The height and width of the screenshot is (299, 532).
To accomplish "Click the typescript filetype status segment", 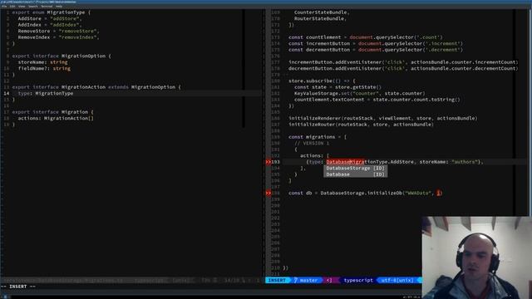I will tap(358, 281).
